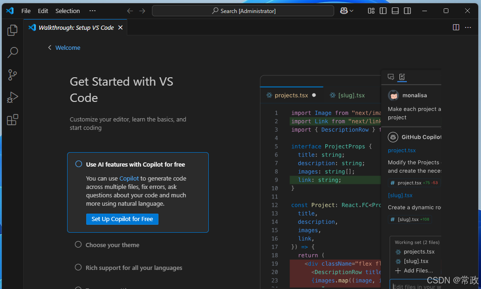Open the Search view in activity bar
This screenshot has width=481, height=289.
coord(12,52)
